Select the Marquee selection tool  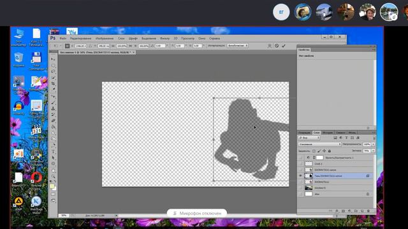tap(53, 66)
